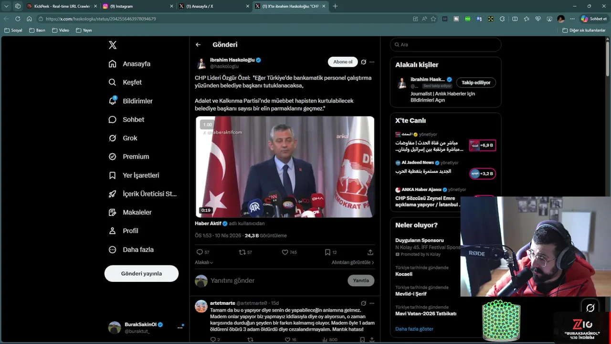
Task: Click the Yanıtını gönder reply field
Action: pos(277,280)
